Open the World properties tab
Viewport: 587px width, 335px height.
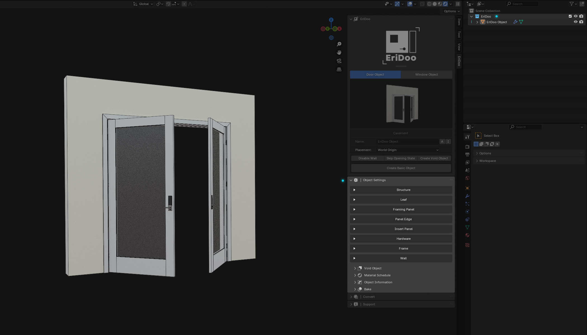(x=467, y=178)
